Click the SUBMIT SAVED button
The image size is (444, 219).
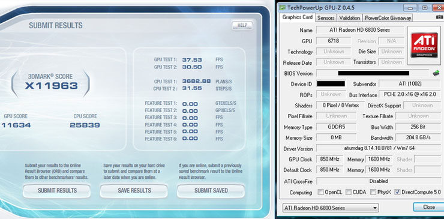(x=211, y=191)
